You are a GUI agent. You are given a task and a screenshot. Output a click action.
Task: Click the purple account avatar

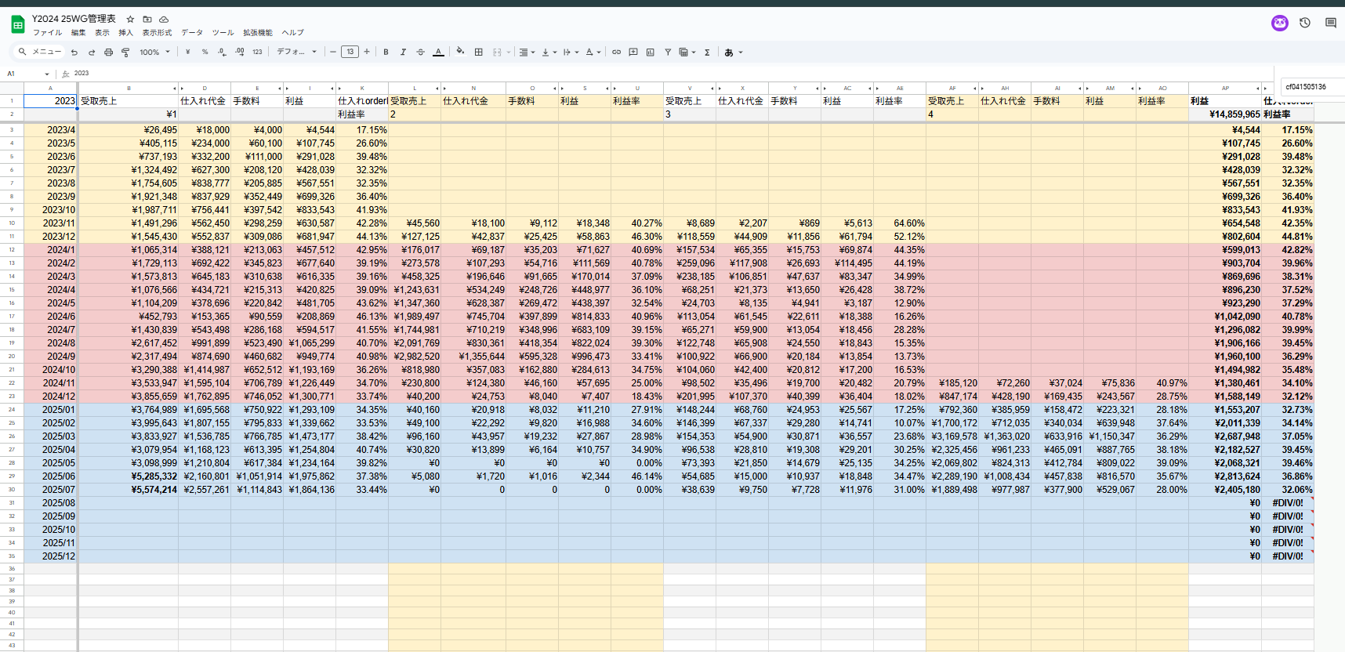click(1280, 23)
